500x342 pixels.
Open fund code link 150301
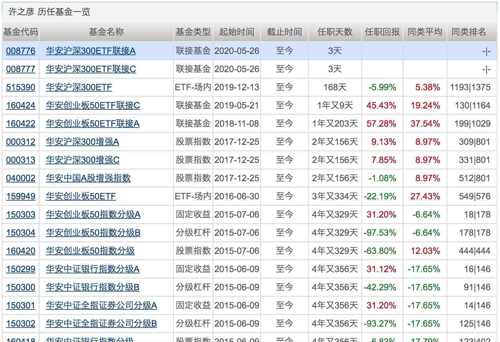click(21, 305)
